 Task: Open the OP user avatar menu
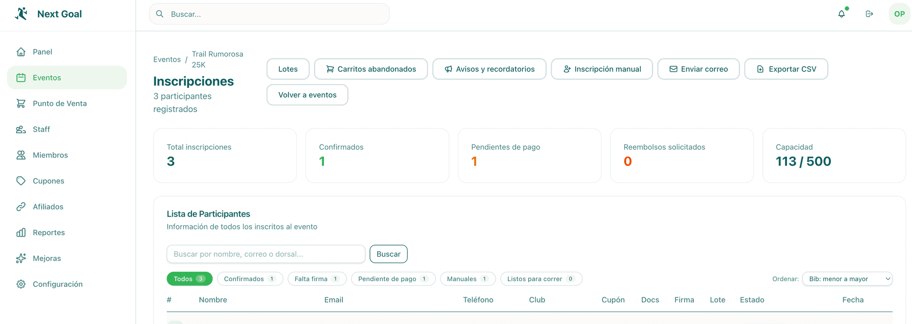click(899, 14)
